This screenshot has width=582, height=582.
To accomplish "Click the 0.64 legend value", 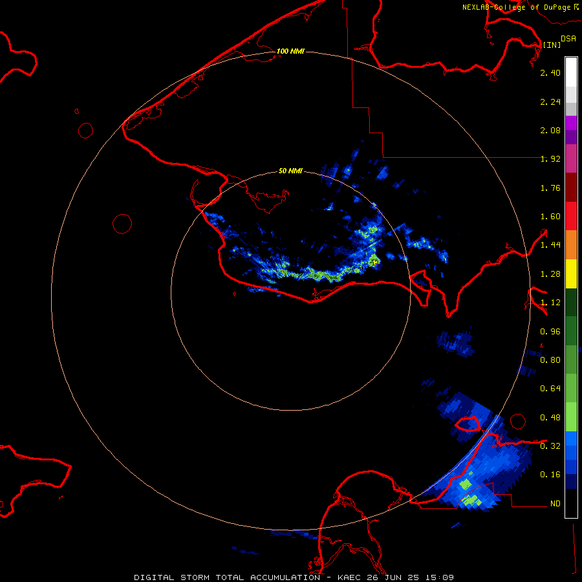I will pos(550,389).
